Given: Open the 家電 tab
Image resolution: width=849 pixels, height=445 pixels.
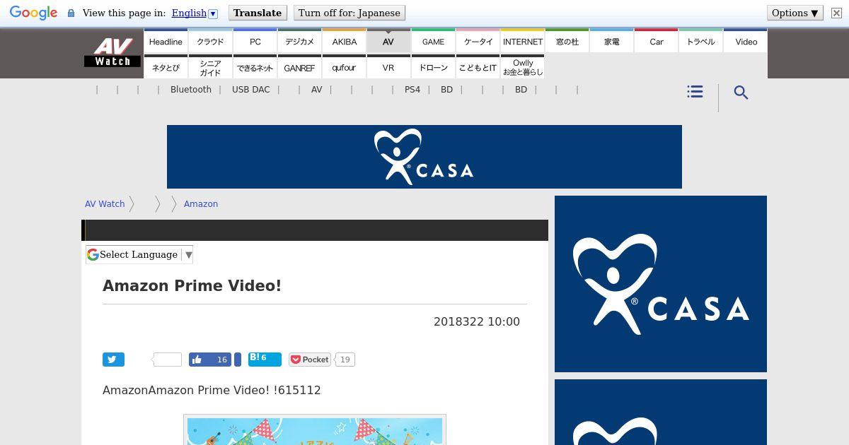Looking at the screenshot, I should (x=612, y=41).
